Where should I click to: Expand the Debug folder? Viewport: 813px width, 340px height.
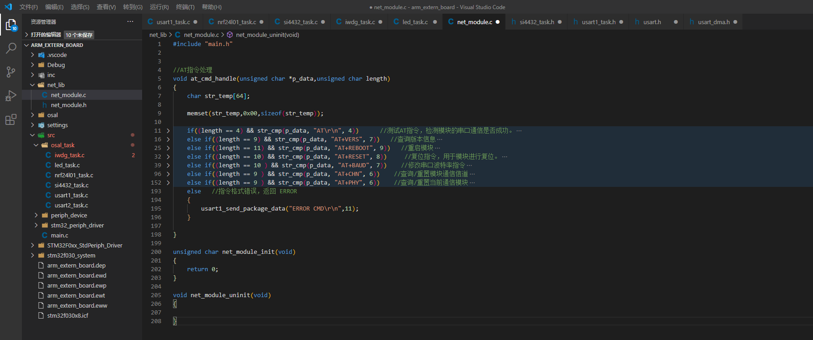click(x=56, y=65)
